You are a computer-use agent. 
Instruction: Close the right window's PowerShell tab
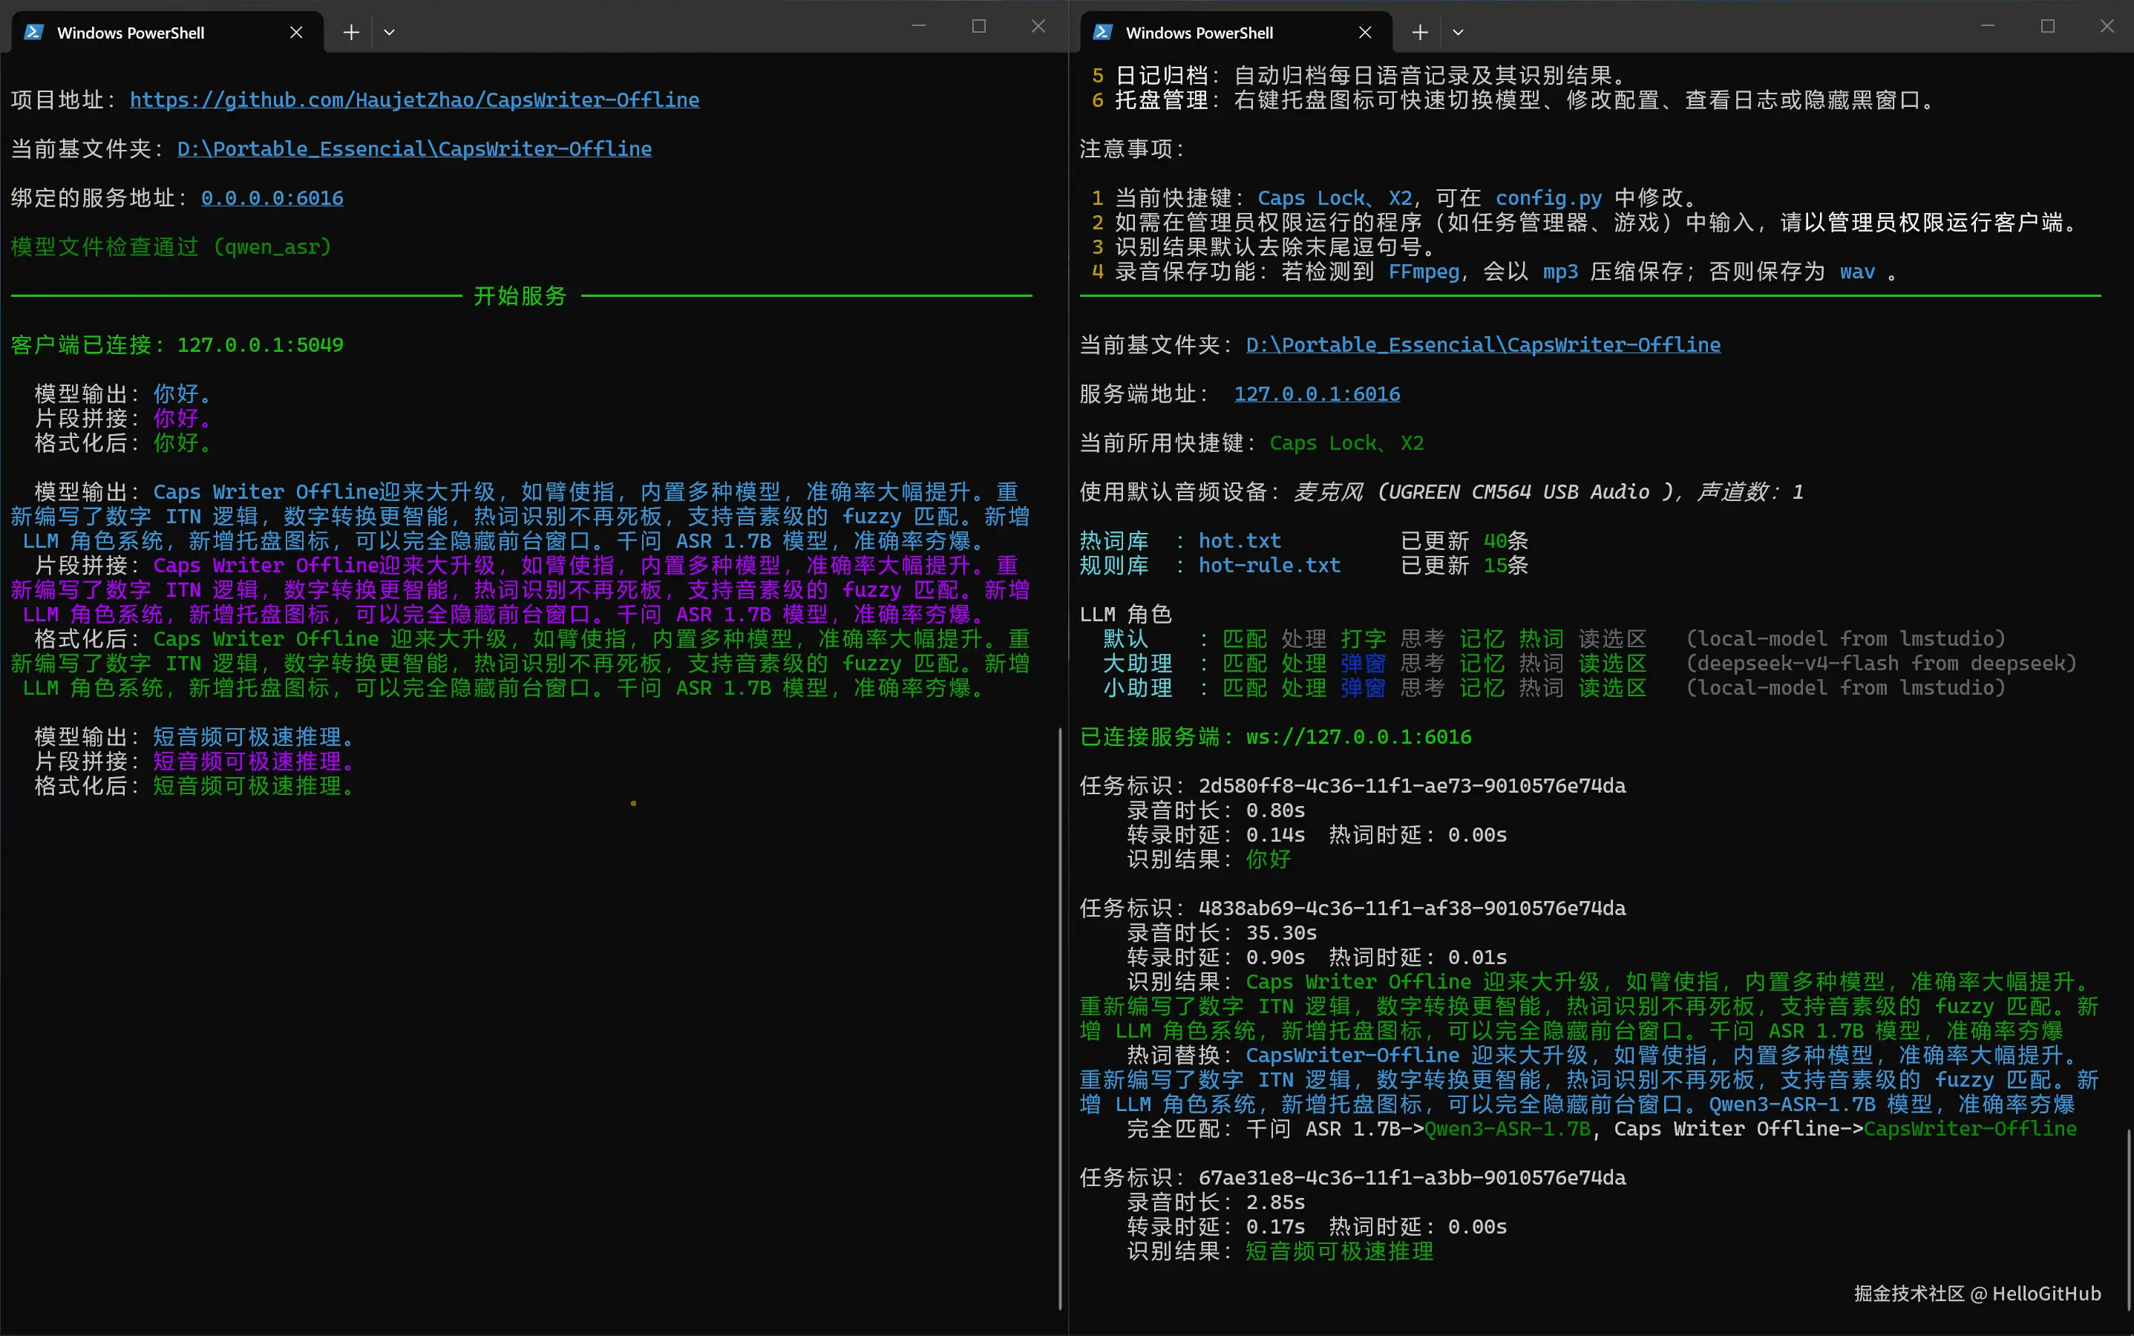1365,33
